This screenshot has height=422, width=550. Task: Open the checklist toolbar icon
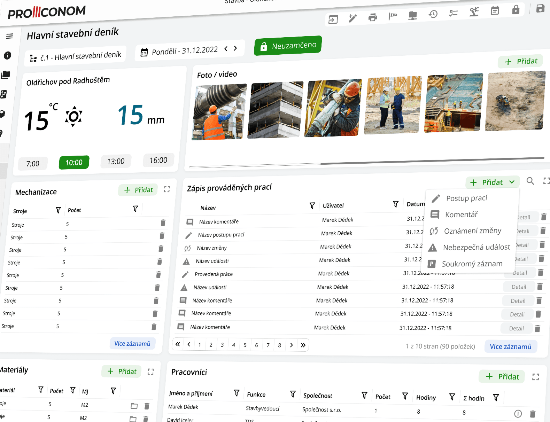tap(453, 13)
